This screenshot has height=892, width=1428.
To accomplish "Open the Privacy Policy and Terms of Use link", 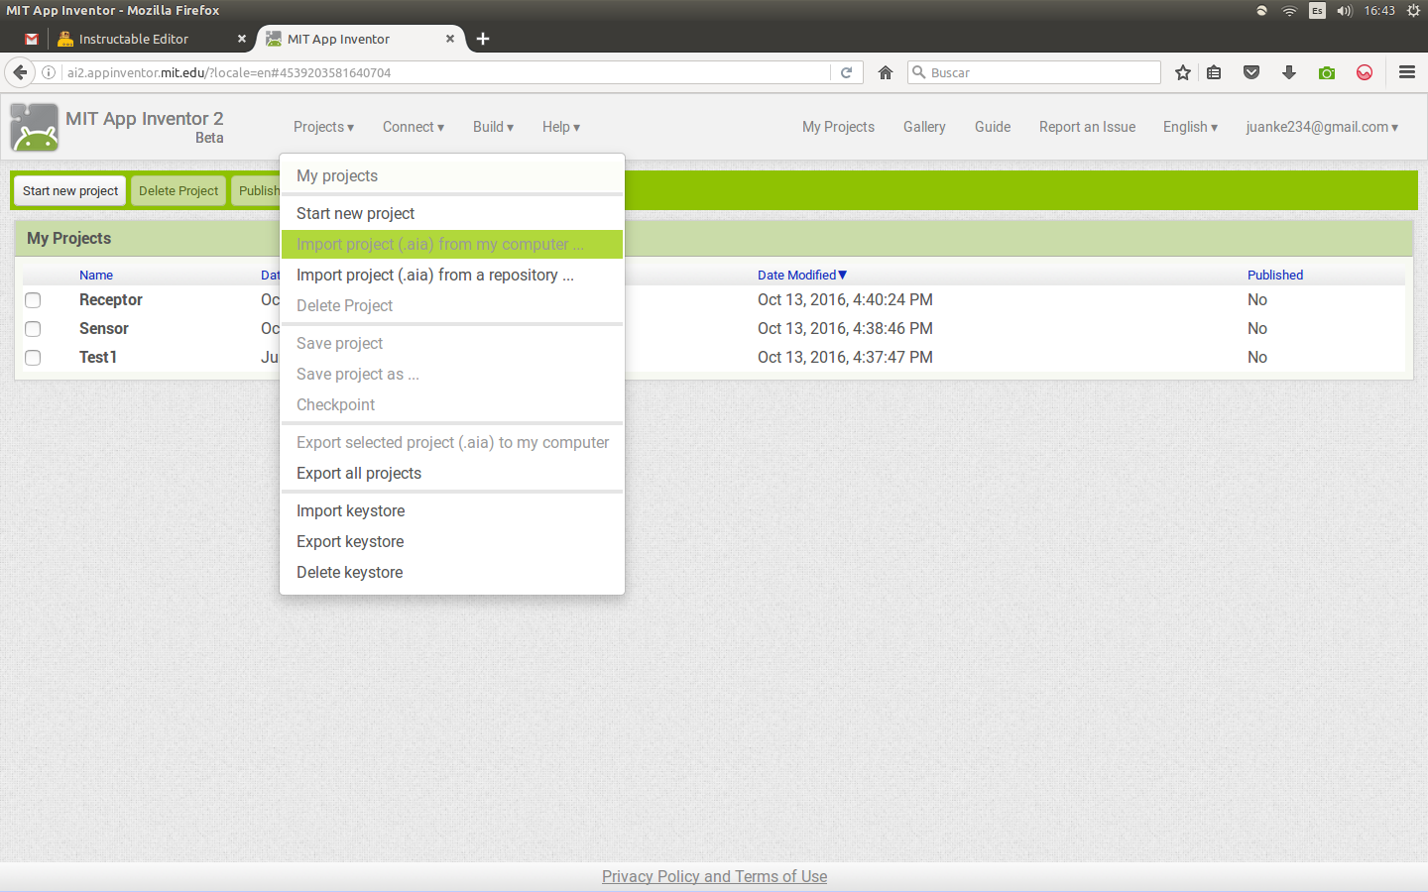I will [714, 876].
